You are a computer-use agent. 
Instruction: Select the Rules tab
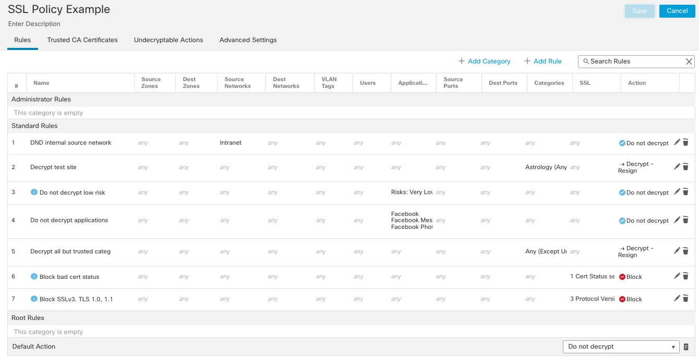point(22,40)
